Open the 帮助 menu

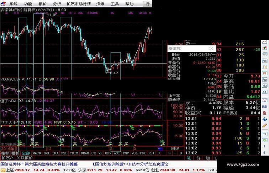[130, 4]
